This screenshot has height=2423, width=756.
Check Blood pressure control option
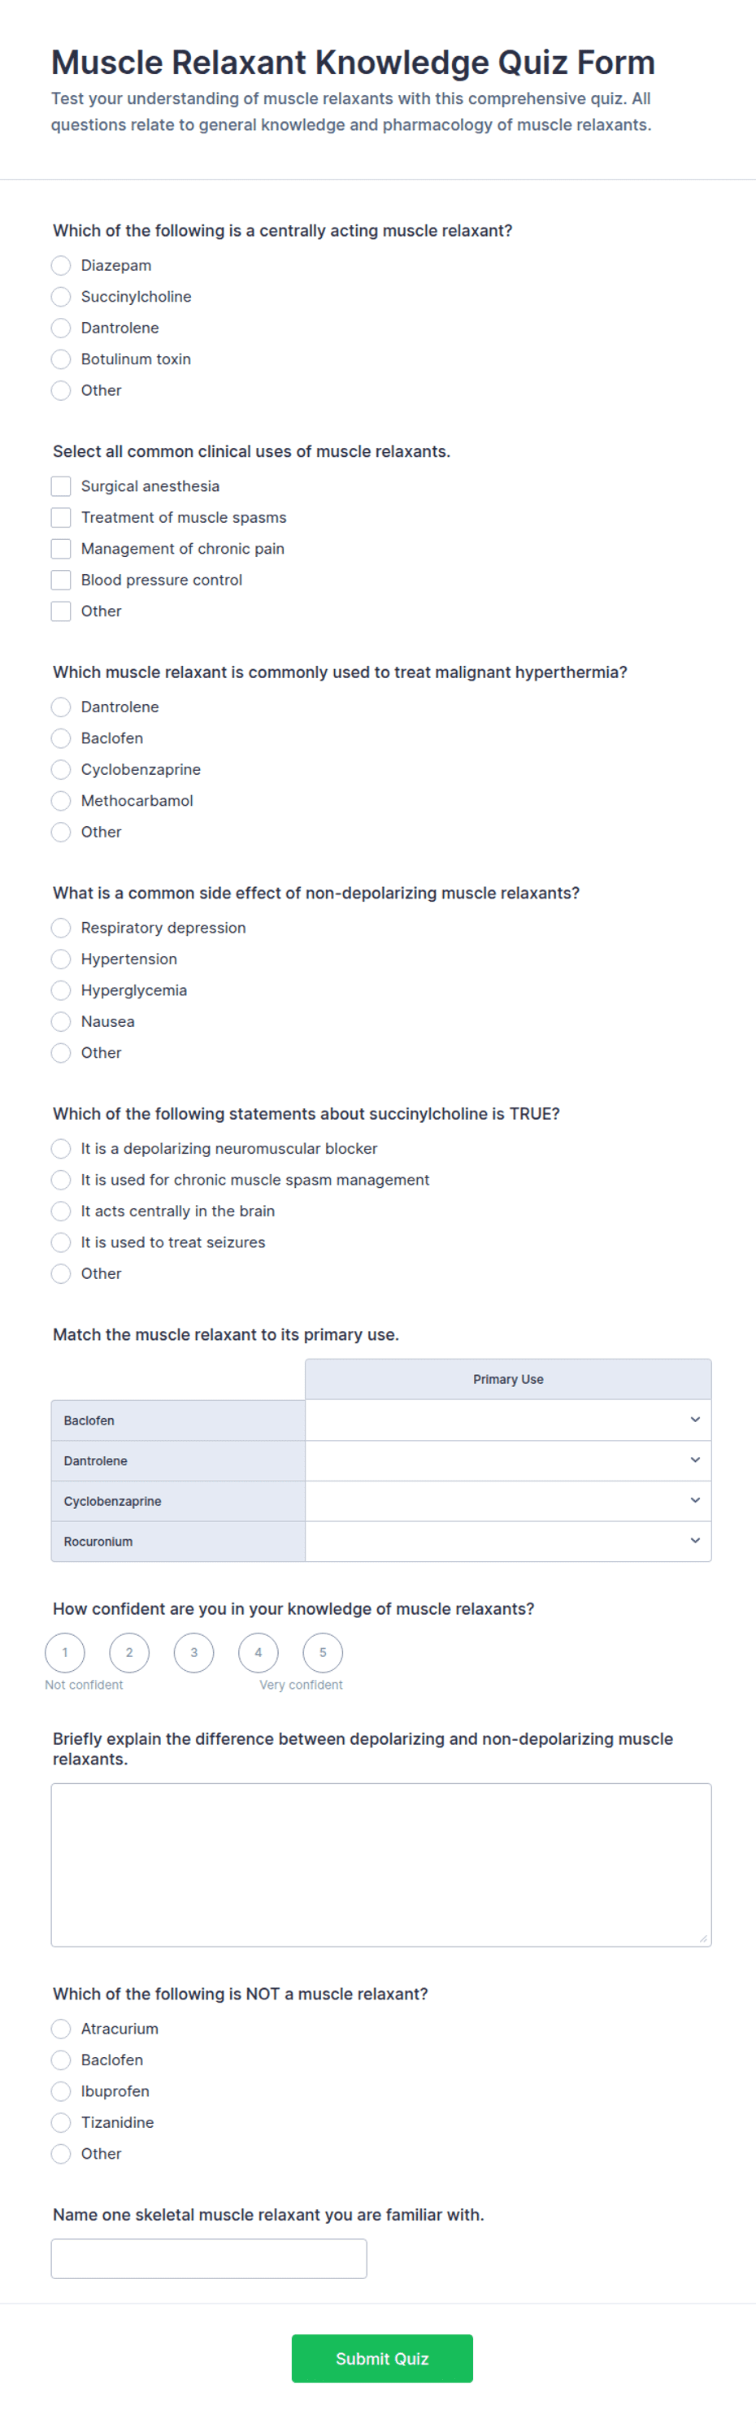(x=61, y=580)
